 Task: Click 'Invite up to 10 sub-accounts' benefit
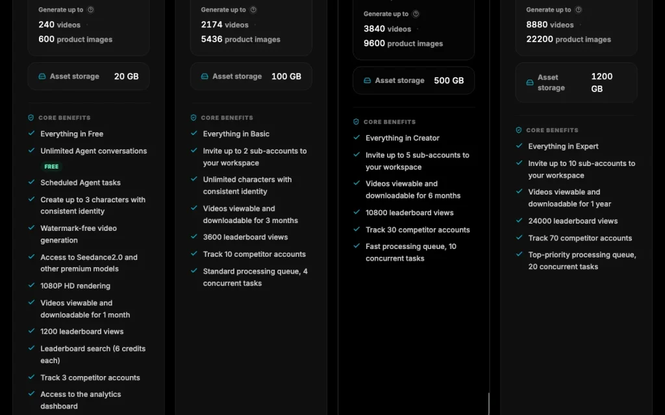(x=581, y=169)
